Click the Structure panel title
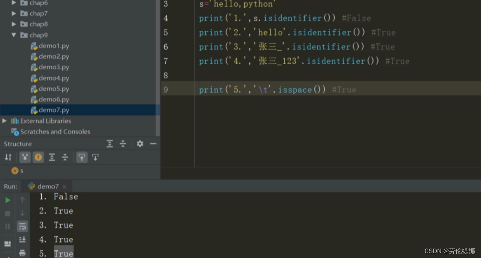481x258 pixels. (x=18, y=144)
